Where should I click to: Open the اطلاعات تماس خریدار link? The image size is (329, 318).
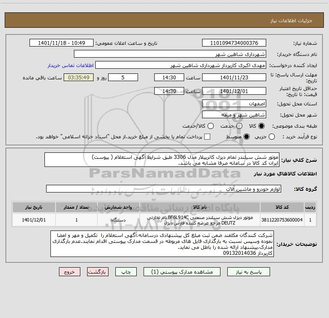(70, 65)
